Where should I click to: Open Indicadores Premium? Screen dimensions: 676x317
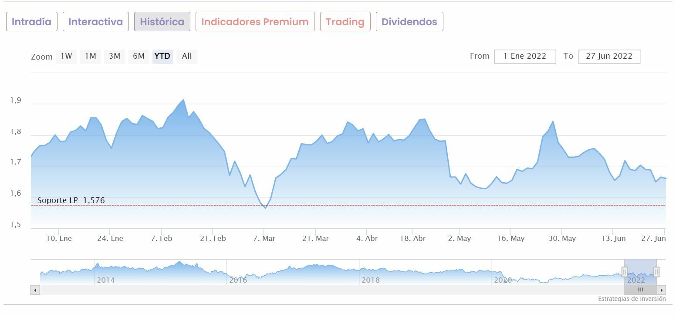[x=255, y=22]
